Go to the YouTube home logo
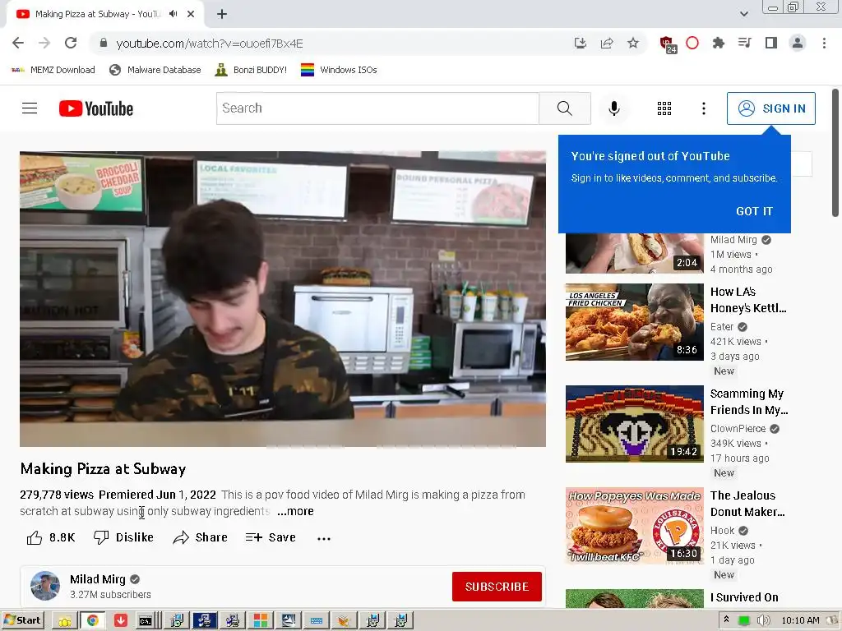Screen dimensions: 842x631 pos(96,108)
